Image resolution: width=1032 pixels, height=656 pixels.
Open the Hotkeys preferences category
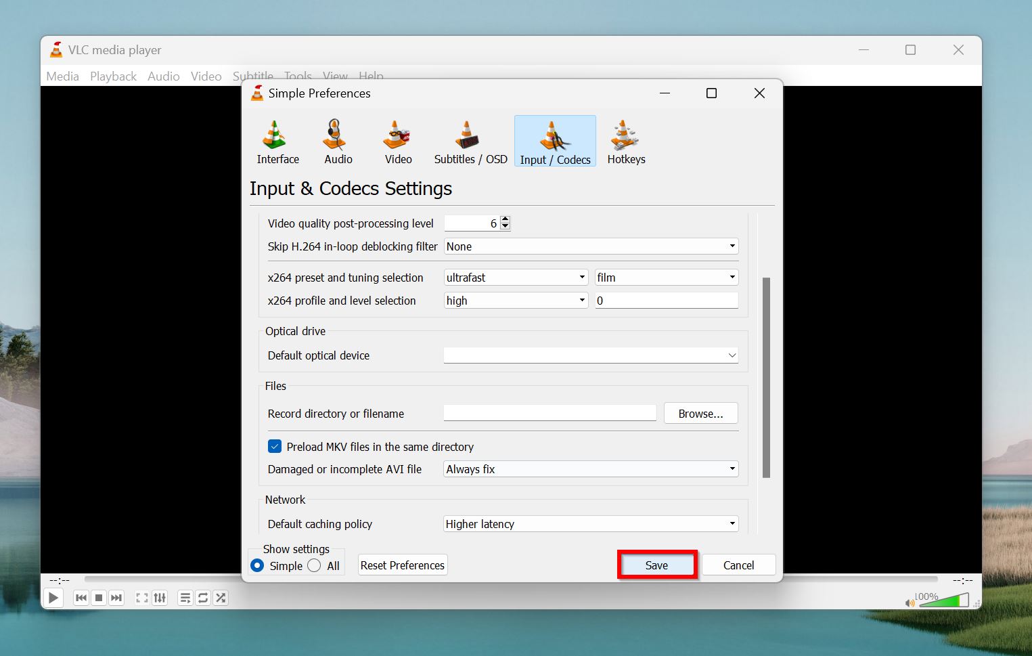point(626,141)
